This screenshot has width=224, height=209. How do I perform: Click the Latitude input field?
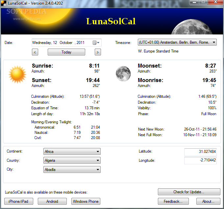click(200, 152)
